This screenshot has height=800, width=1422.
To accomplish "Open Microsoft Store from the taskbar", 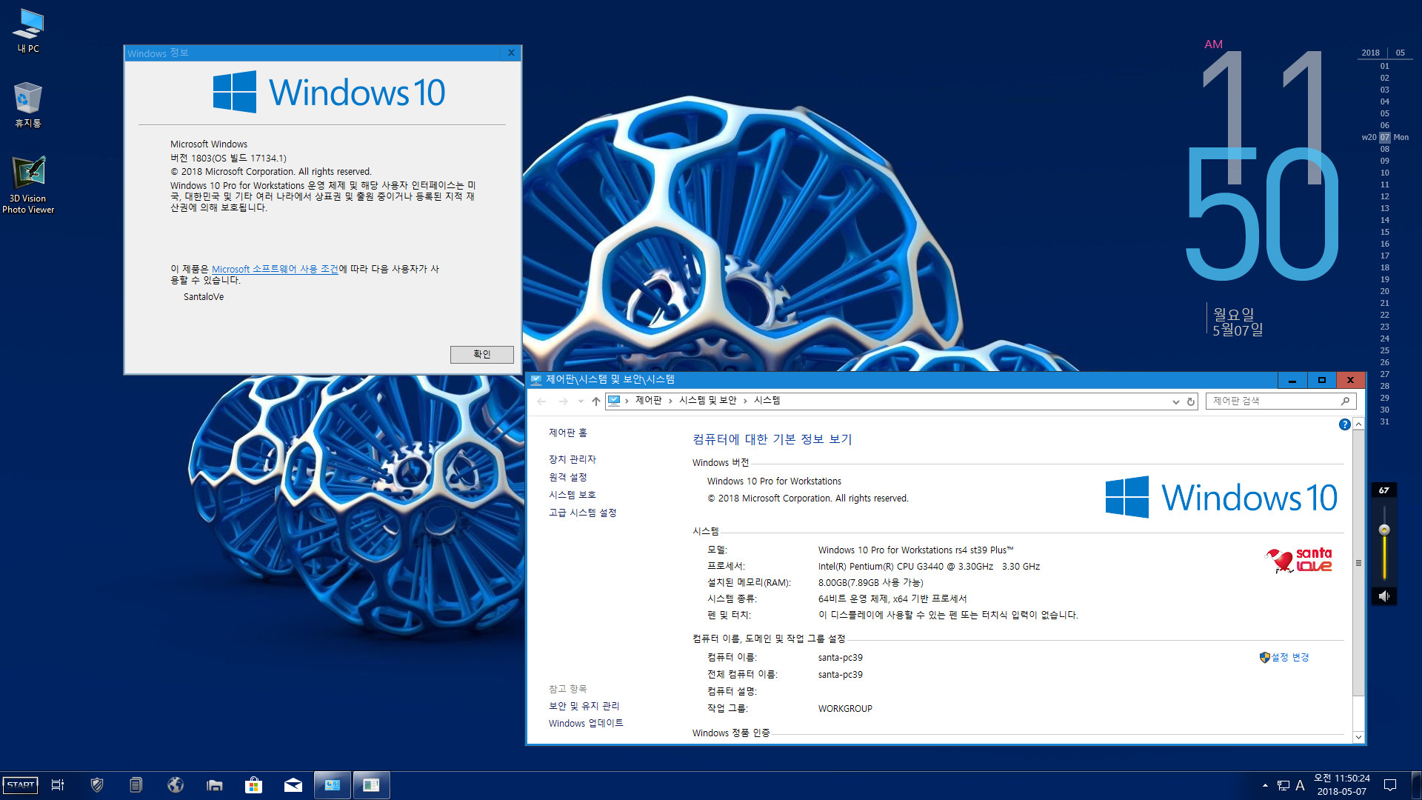I will [254, 785].
